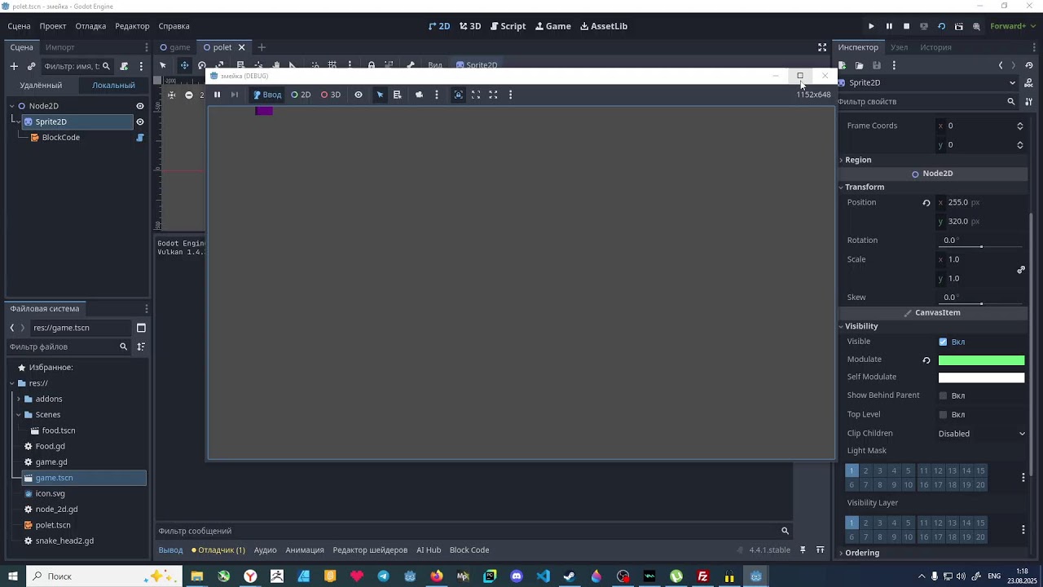1043x587 pixels.
Task: Run the project with the play icon
Action: (x=871, y=26)
